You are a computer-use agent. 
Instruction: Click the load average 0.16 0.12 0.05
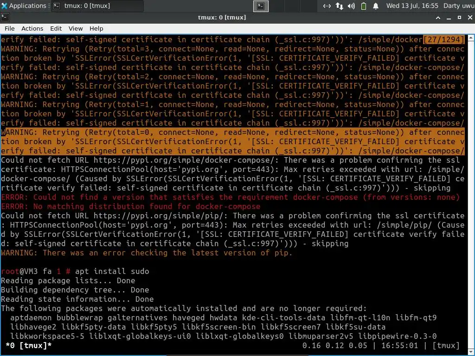(334, 345)
